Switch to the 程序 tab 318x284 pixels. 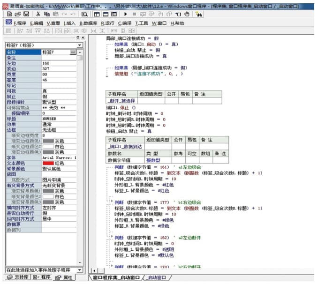pyautogui.click(x=42, y=277)
